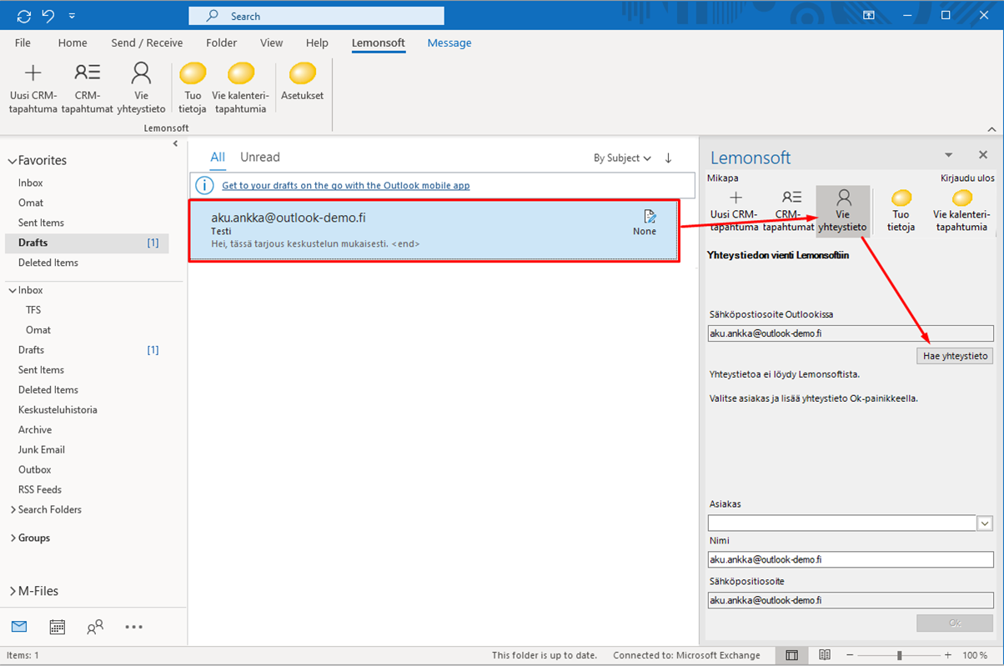The height and width of the screenshot is (666, 1004).
Task: Click Vie kalenteritapahtumia in Lemonsoft pane
Action: (961, 210)
